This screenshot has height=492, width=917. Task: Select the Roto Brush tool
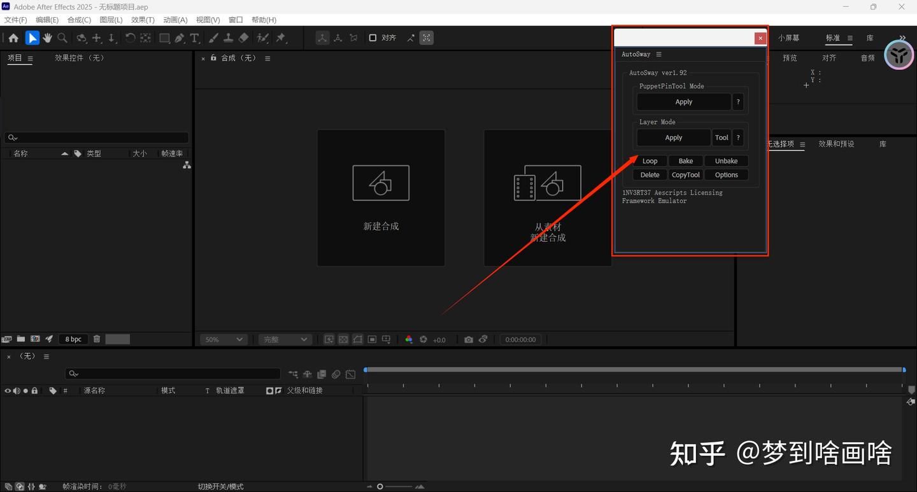262,38
